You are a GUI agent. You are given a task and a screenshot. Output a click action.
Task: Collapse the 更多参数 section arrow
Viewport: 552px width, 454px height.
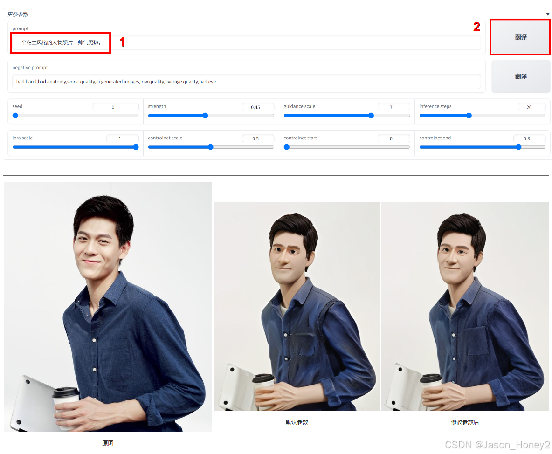tap(547, 14)
